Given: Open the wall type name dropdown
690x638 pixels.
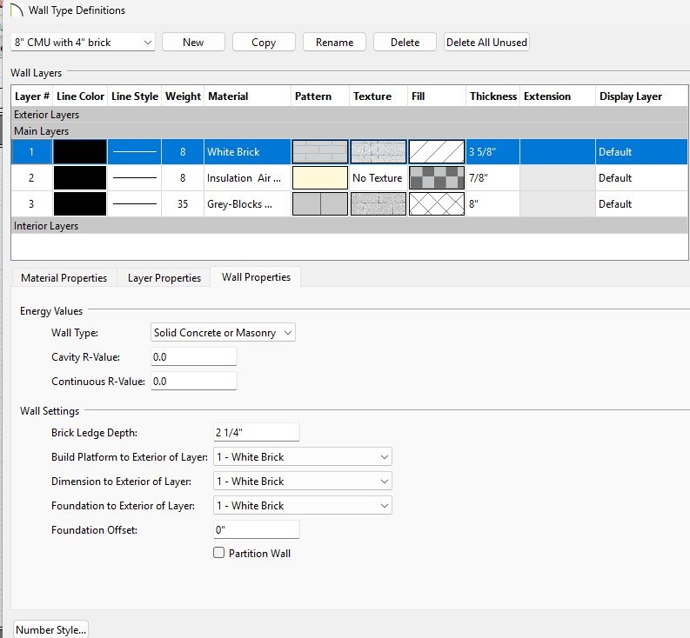Looking at the screenshot, I should click(83, 42).
